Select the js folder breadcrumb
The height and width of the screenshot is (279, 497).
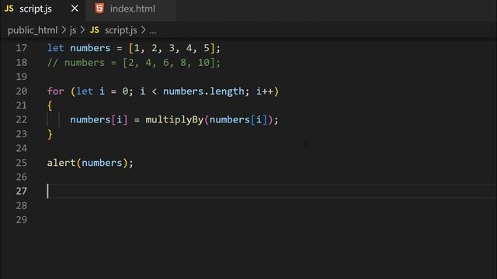pos(73,30)
